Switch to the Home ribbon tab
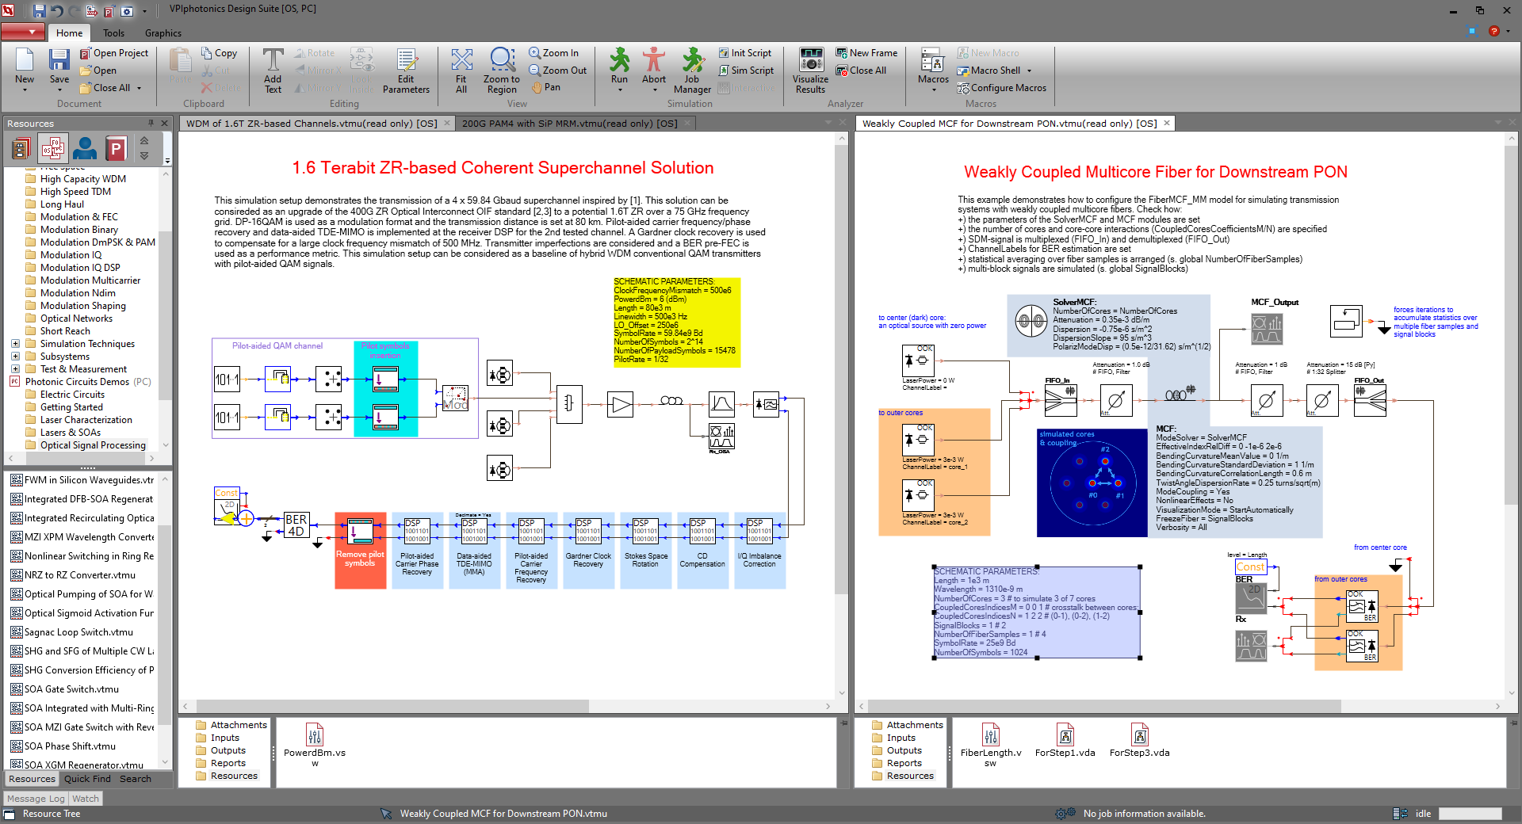This screenshot has height=824, width=1522. 69,32
